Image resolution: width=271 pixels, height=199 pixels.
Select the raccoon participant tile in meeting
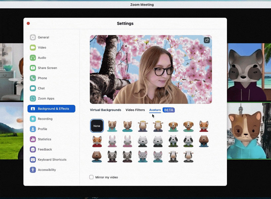point(249,72)
